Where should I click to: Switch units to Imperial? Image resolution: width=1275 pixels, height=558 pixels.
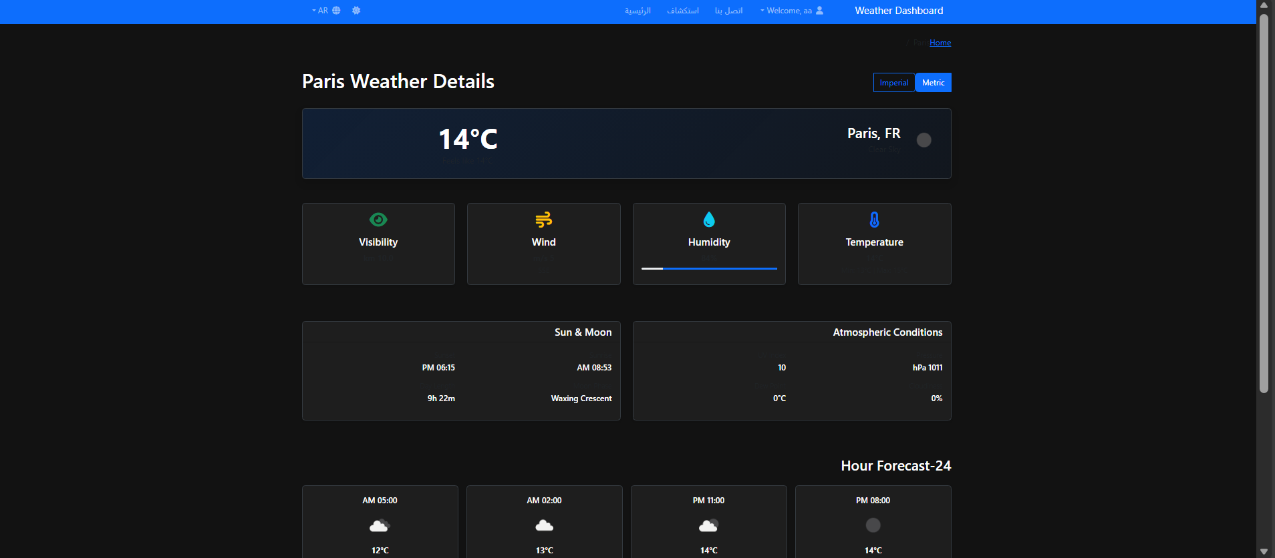point(894,83)
